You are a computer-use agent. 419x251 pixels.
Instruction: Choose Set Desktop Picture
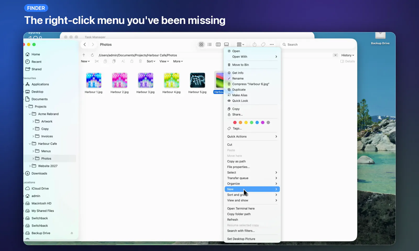coord(252,239)
